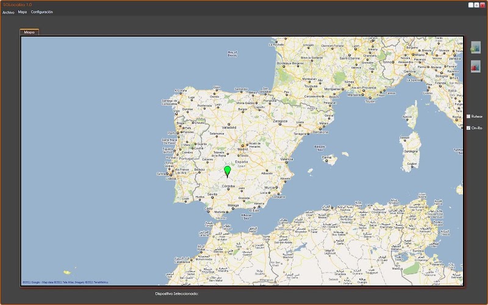Click the Italia country label

pyautogui.click(x=452, y=90)
